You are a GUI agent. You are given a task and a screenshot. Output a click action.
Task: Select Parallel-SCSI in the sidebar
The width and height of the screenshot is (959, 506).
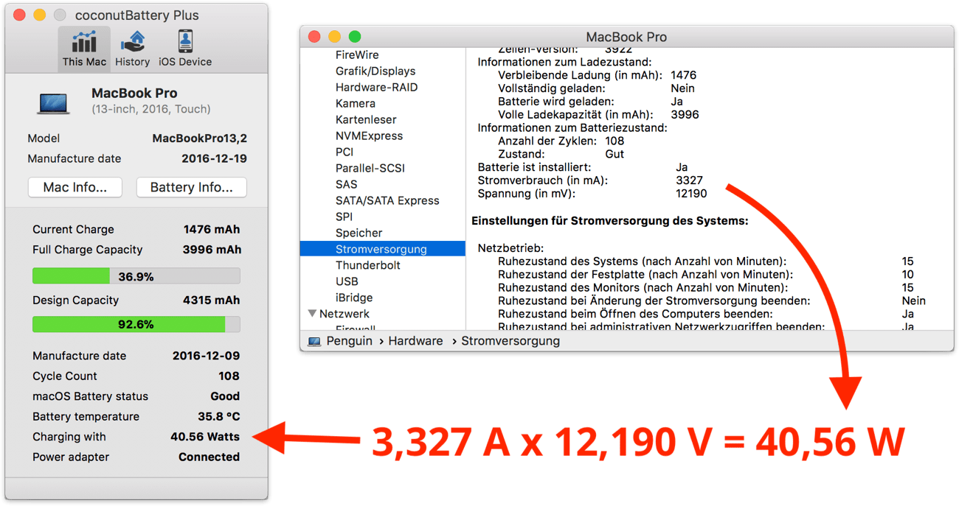click(x=370, y=169)
